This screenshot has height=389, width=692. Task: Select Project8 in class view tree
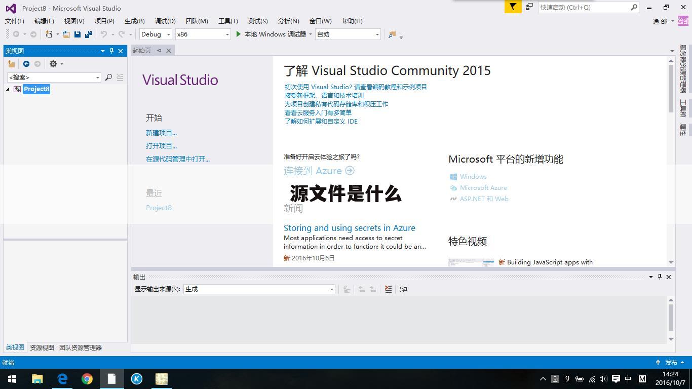[x=36, y=89]
